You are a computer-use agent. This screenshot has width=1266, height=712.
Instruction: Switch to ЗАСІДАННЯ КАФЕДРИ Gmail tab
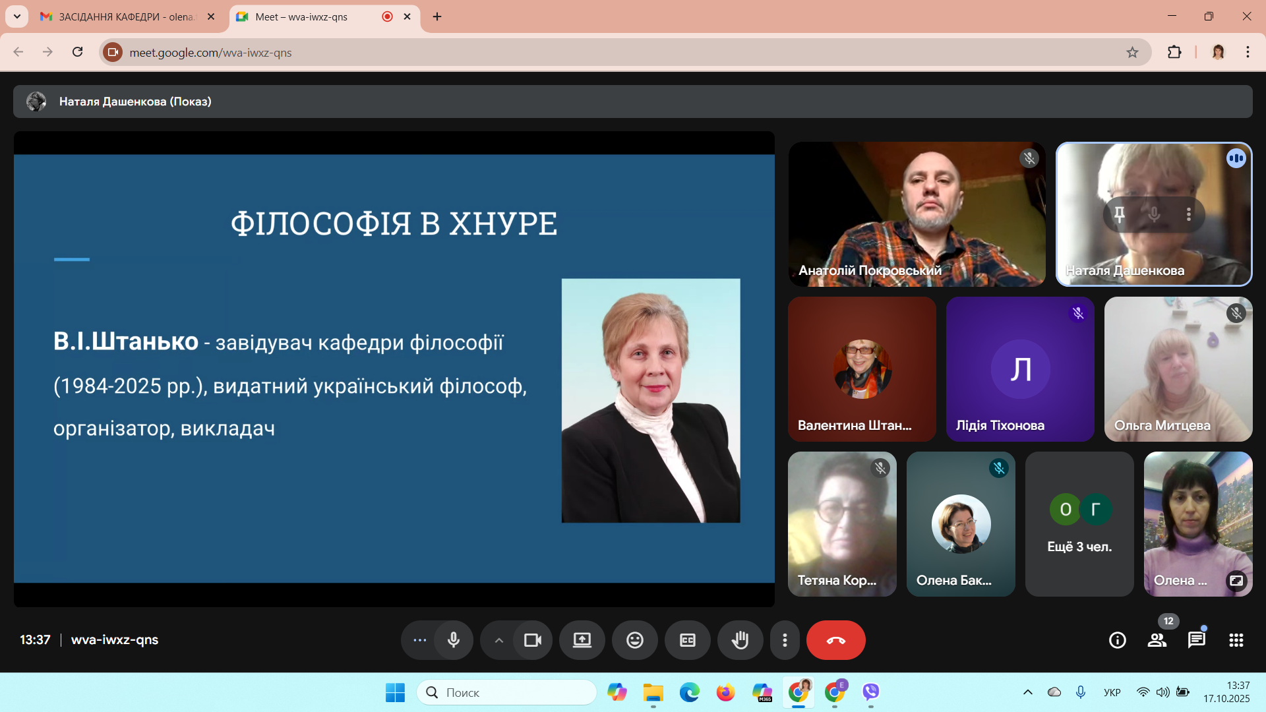[125, 16]
